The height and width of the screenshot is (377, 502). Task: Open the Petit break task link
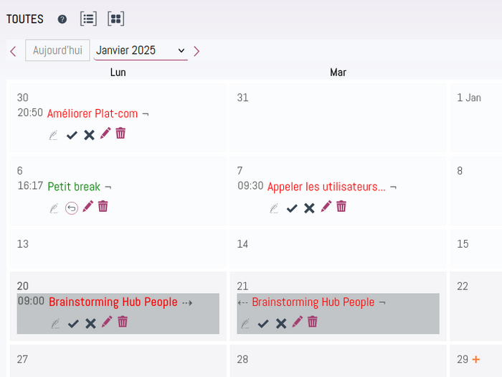[74, 187]
